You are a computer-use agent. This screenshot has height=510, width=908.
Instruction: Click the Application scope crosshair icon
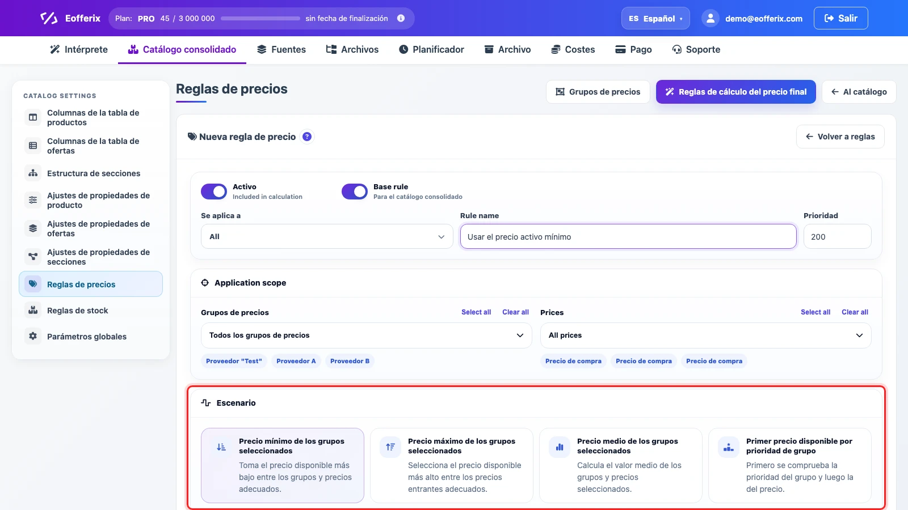coord(205,283)
